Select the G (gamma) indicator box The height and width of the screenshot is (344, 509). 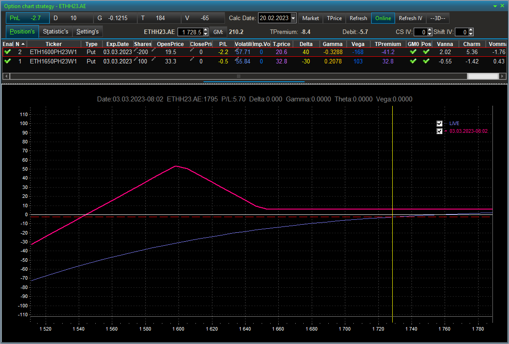(x=115, y=18)
